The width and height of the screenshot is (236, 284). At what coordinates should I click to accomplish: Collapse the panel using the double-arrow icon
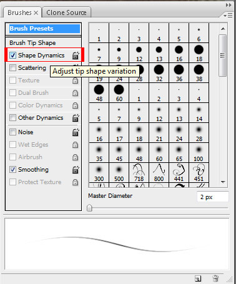tap(229, 5)
